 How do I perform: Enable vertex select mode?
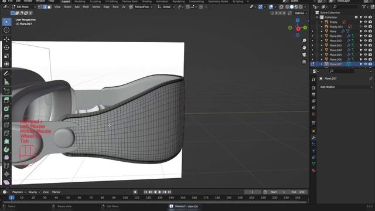coord(40,7)
